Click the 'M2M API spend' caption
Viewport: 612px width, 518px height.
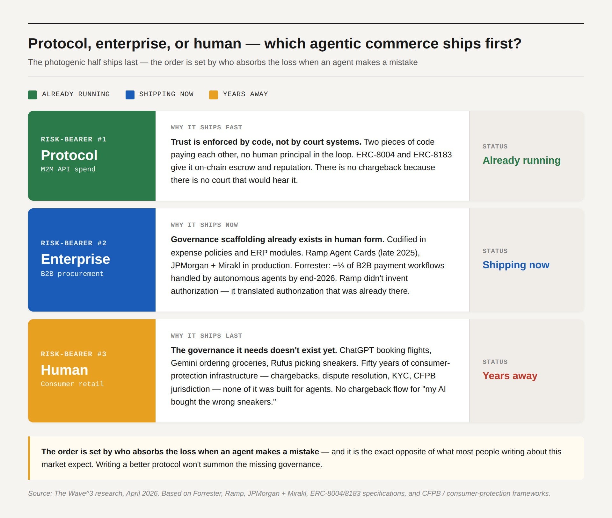click(68, 169)
